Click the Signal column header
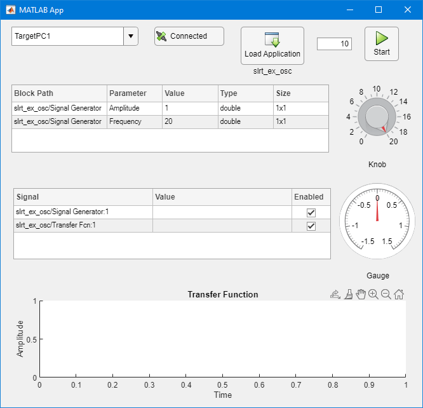This screenshot has height=408, width=423. click(x=83, y=197)
